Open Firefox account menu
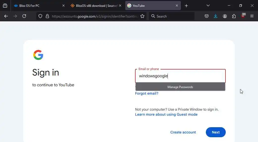Image resolution: width=258 pixels, height=142 pixels. pyautogui.click(x=225, y=16)
